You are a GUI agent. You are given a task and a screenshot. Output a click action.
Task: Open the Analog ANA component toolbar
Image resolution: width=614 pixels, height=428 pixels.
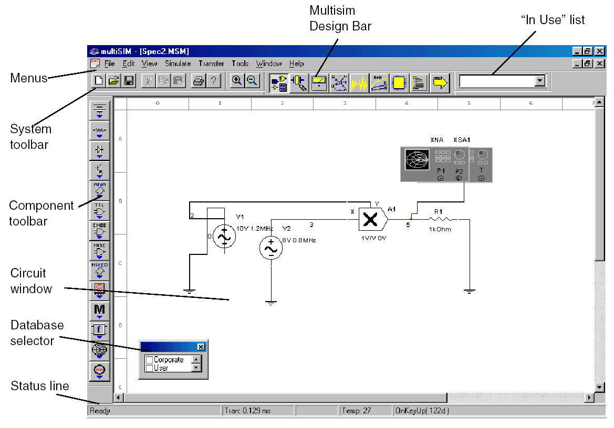coord(99,191)
